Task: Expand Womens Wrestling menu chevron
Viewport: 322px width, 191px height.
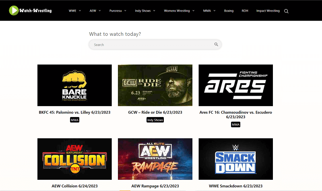Action: pos(194,11)
